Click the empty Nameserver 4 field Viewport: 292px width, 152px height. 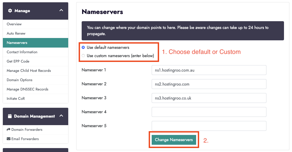click(x=209, y=112)
